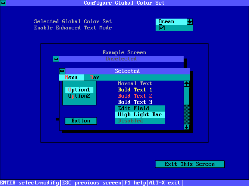Click the Selected window title bar
249x186 pixels.
point(127,71)
